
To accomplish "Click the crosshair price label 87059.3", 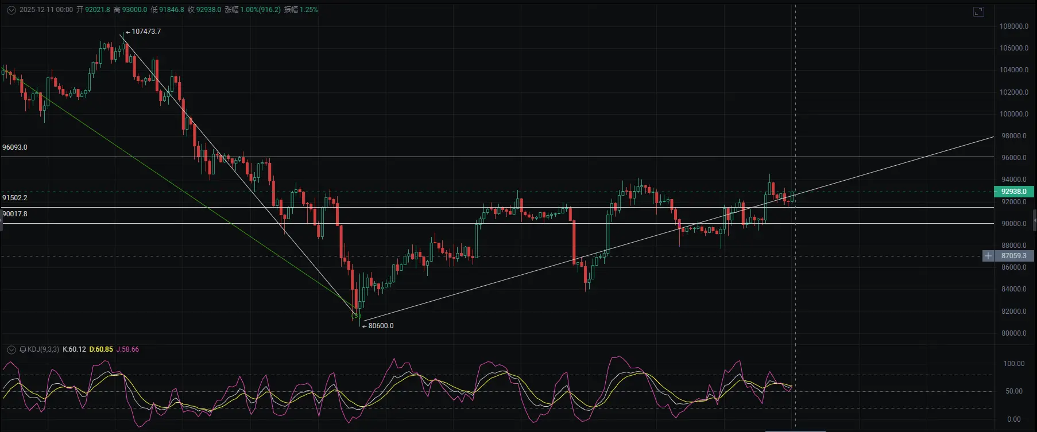I will 1013,256.
